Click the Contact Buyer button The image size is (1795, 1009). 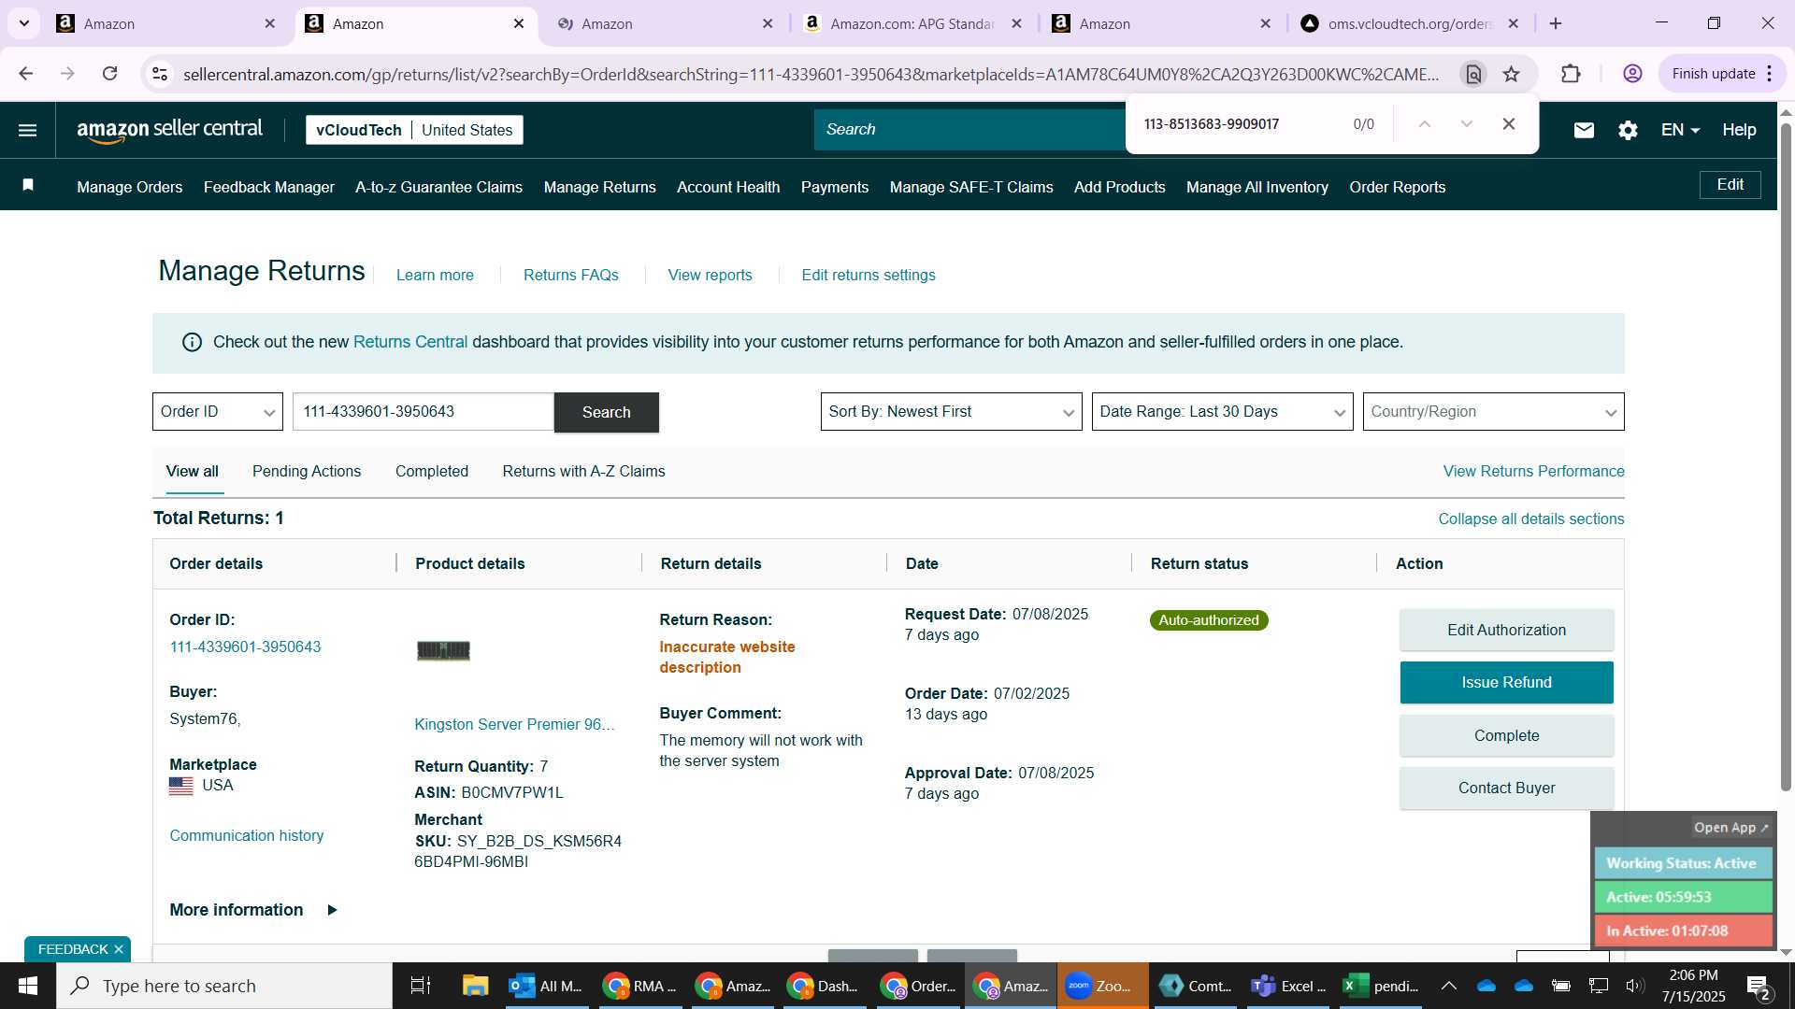tap(1506, 789)
